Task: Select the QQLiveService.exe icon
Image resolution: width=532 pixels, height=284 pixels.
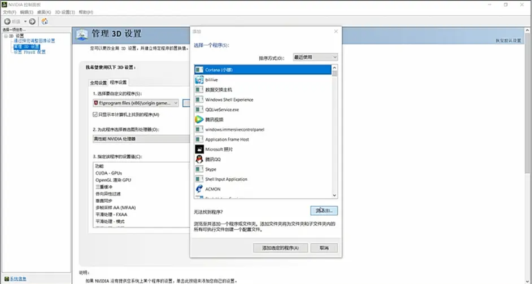Action: (199, 110)
